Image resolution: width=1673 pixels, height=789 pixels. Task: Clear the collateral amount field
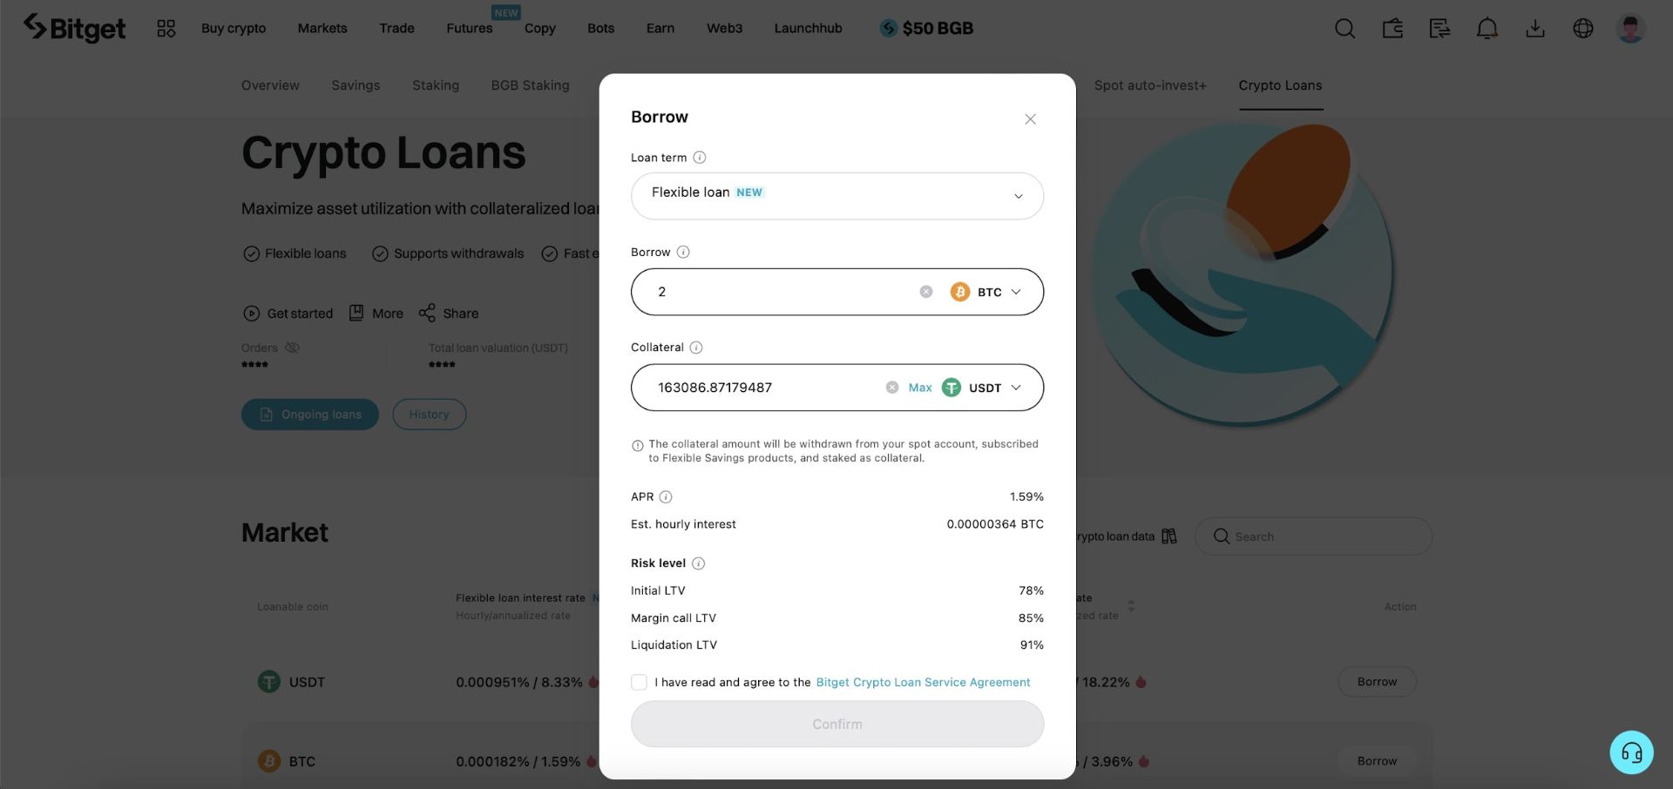[892, 388]
